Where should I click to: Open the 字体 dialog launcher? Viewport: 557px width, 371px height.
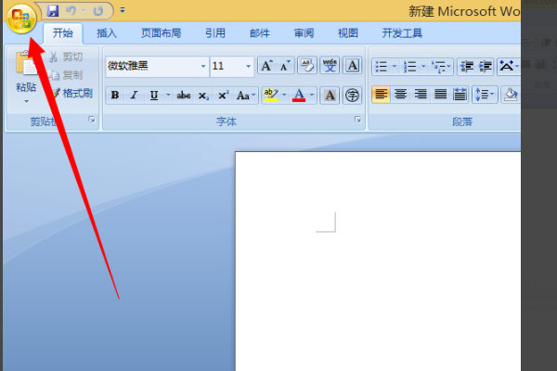(x=357, y=120)
